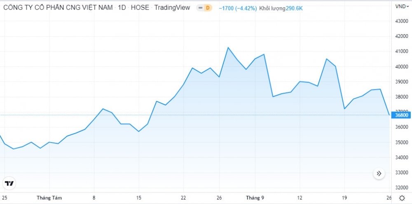Click the 34000 price axis label

click(402, 157)
